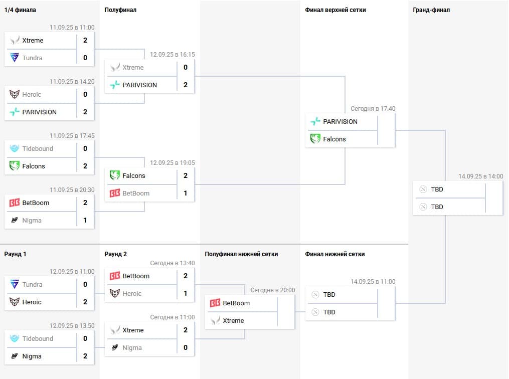Open the PARIVISION team name in the 16:15 semifinal

pos(140,85)
